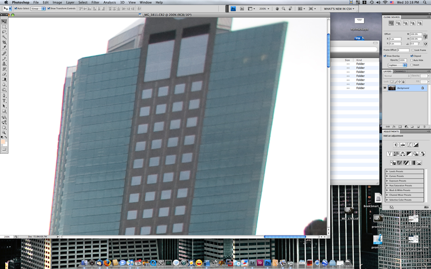Add a Brightness/Contrast adjustment
431x269 pixels.
click(x=396, y=145)
